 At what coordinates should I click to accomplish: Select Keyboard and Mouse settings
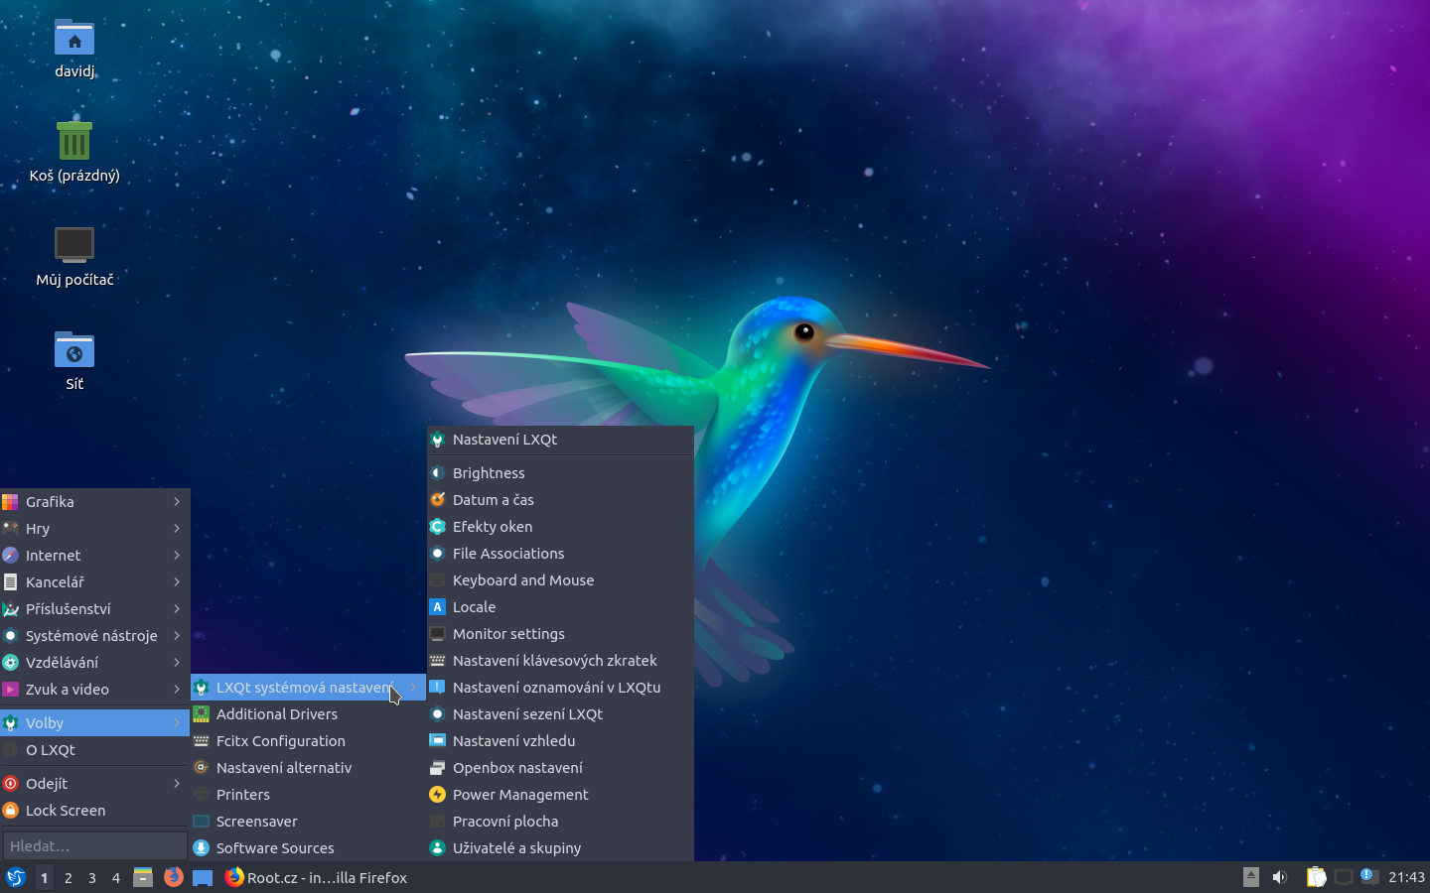523,580
